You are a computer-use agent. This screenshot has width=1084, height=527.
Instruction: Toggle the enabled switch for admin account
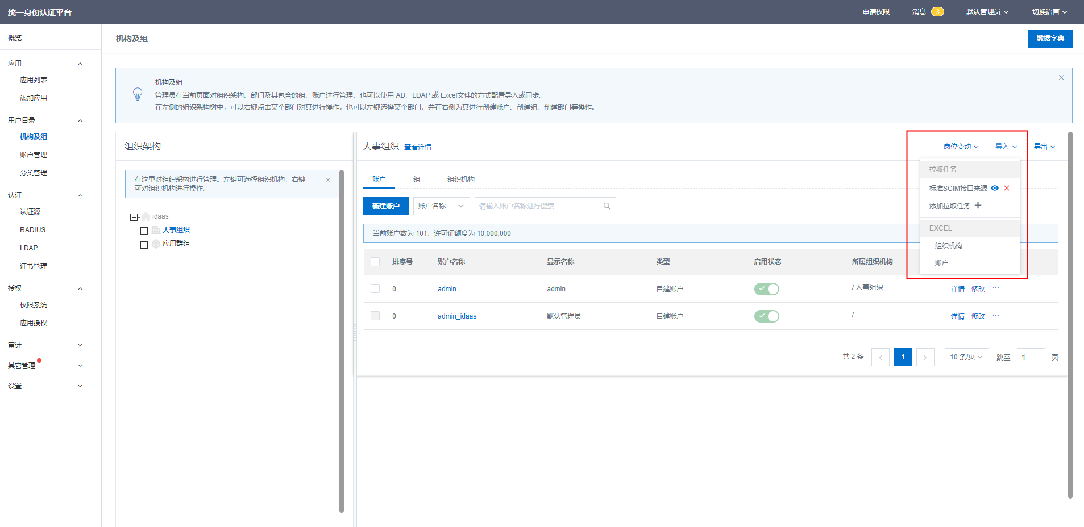(766, 289)
